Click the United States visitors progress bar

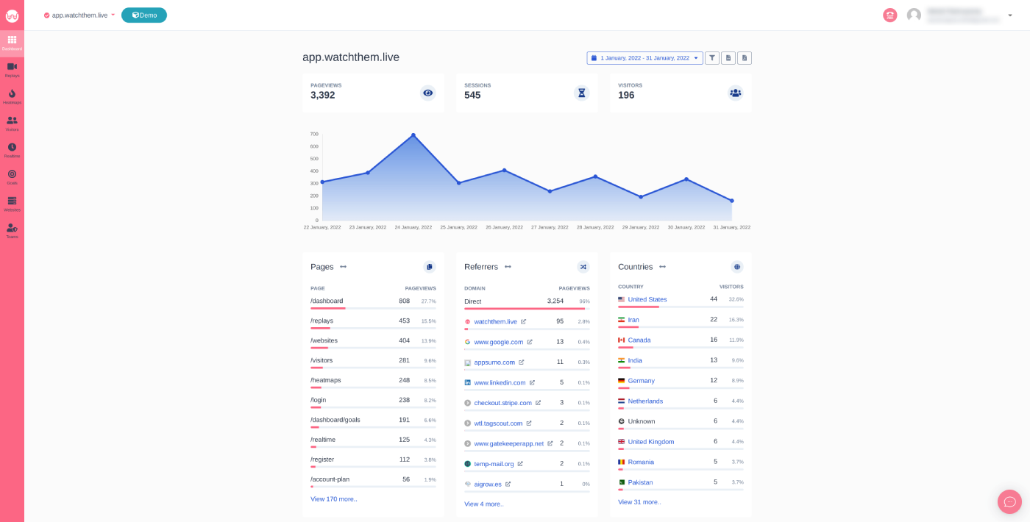coord(681,307)
